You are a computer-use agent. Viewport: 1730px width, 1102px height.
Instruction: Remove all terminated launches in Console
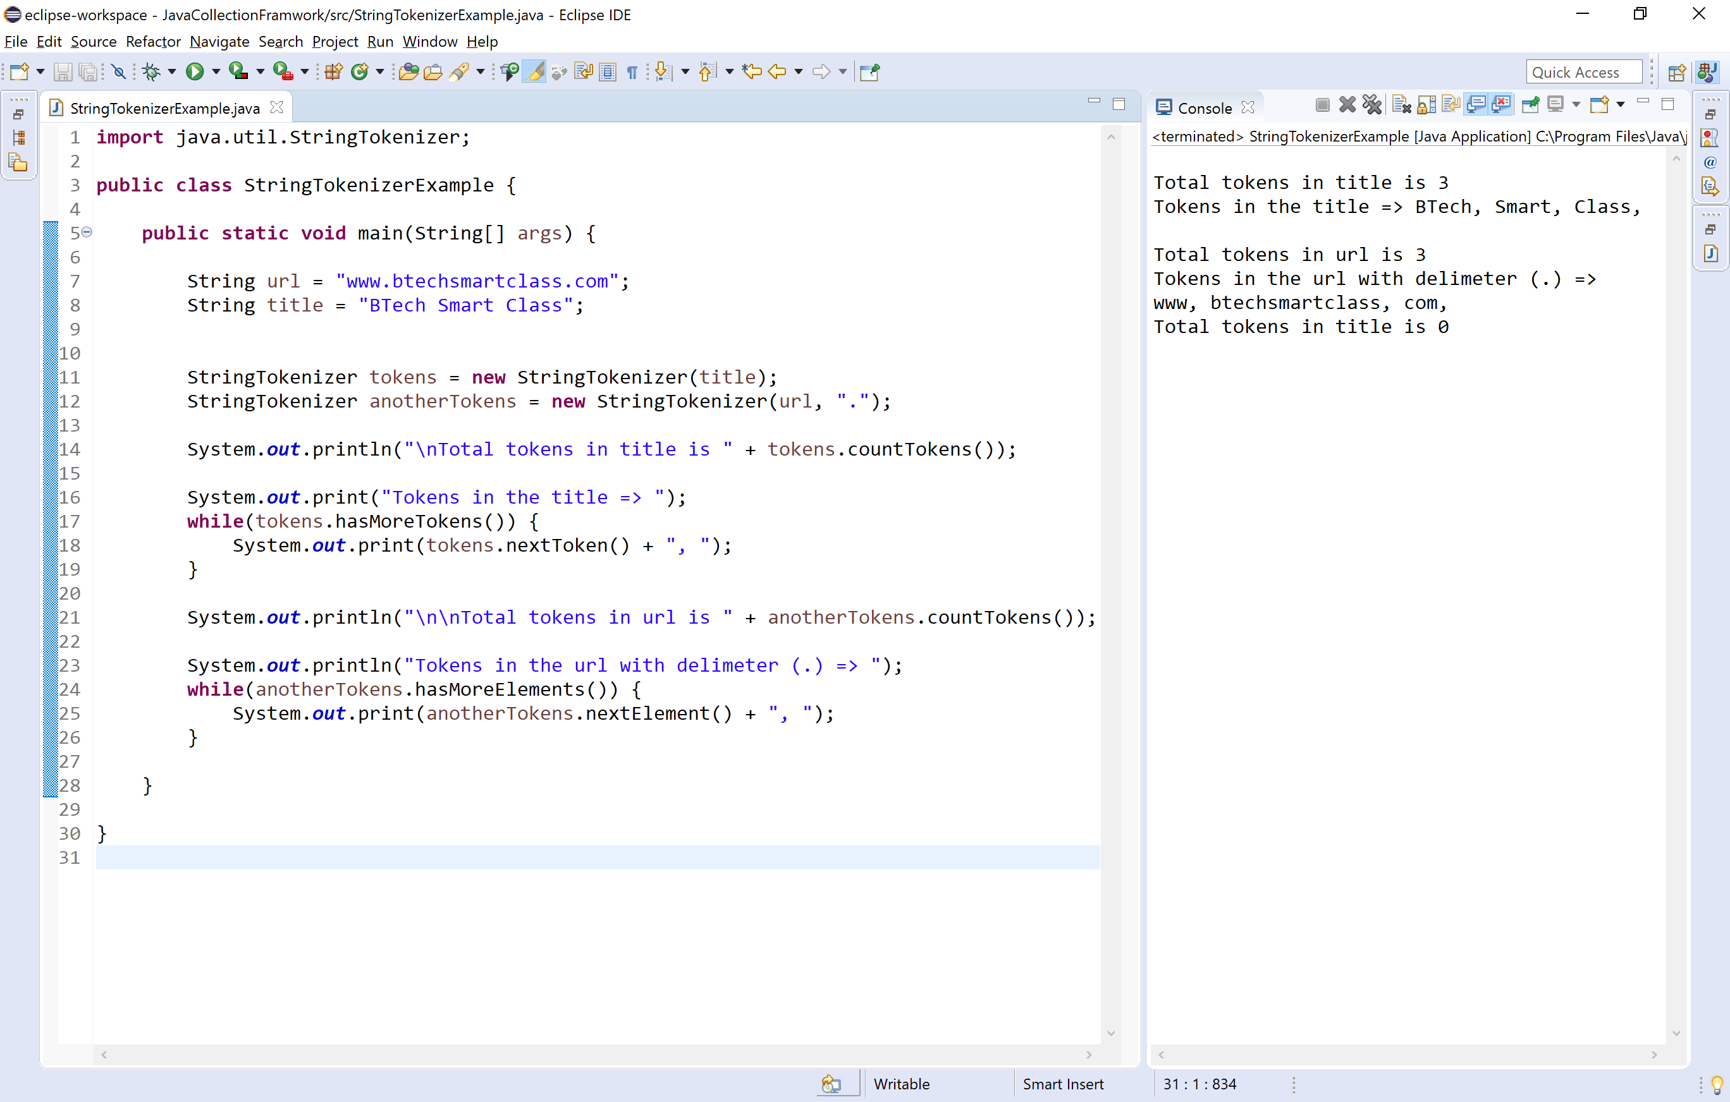tap(1372, 105)
